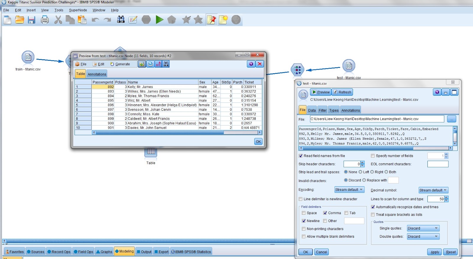Select the Table output node on canvas
This screenshot has height=259, width=473.
pyautogui.click(x=151, y=152)
